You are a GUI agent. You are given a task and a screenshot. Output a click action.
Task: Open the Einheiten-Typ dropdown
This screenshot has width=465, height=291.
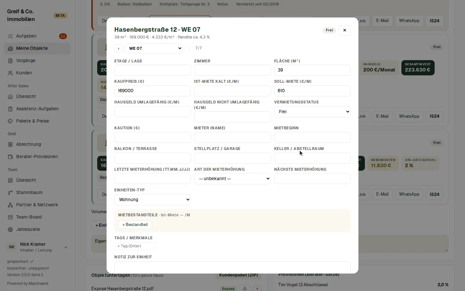click(x=152, y=199)
